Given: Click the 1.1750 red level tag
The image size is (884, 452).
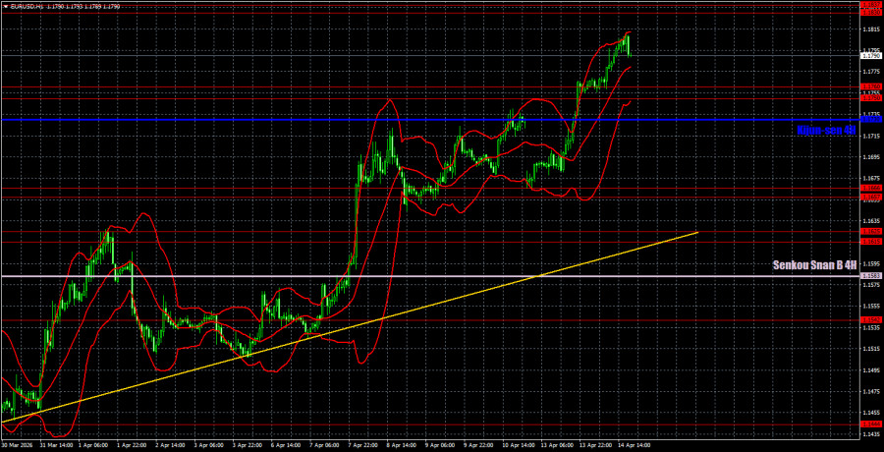Looking at the screenshot, I should (871, 98).
